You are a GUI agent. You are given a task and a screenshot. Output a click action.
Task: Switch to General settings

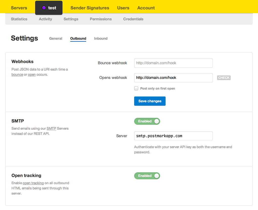point(56,38)
